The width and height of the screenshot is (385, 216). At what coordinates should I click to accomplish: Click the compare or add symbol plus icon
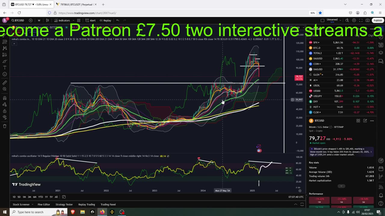[31, 20]
